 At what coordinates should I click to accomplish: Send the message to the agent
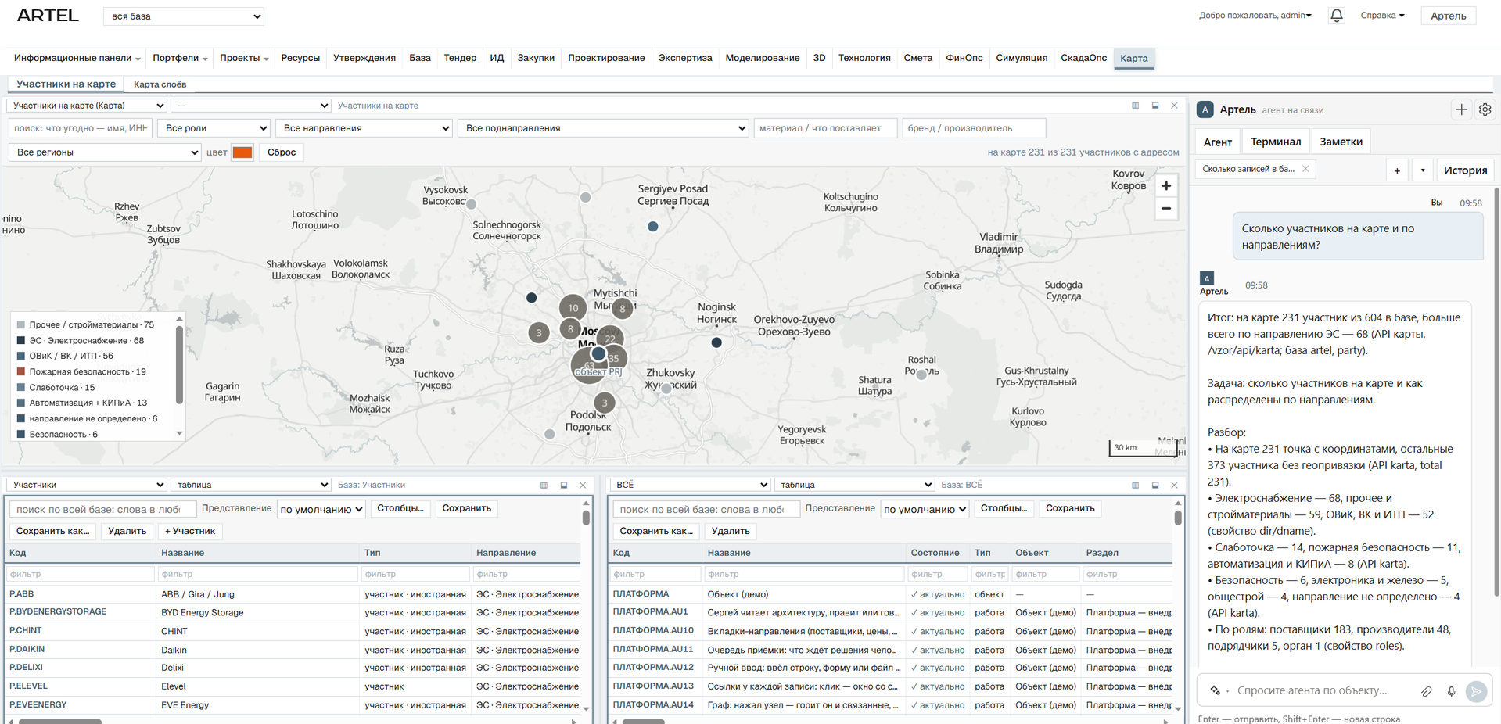click(1476, 691)
